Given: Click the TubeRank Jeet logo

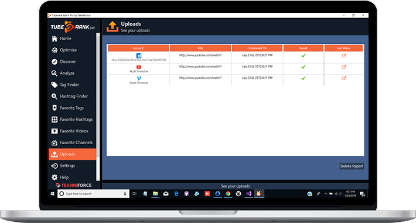Looking at the screenshot, I should click(x=73, y=27).
